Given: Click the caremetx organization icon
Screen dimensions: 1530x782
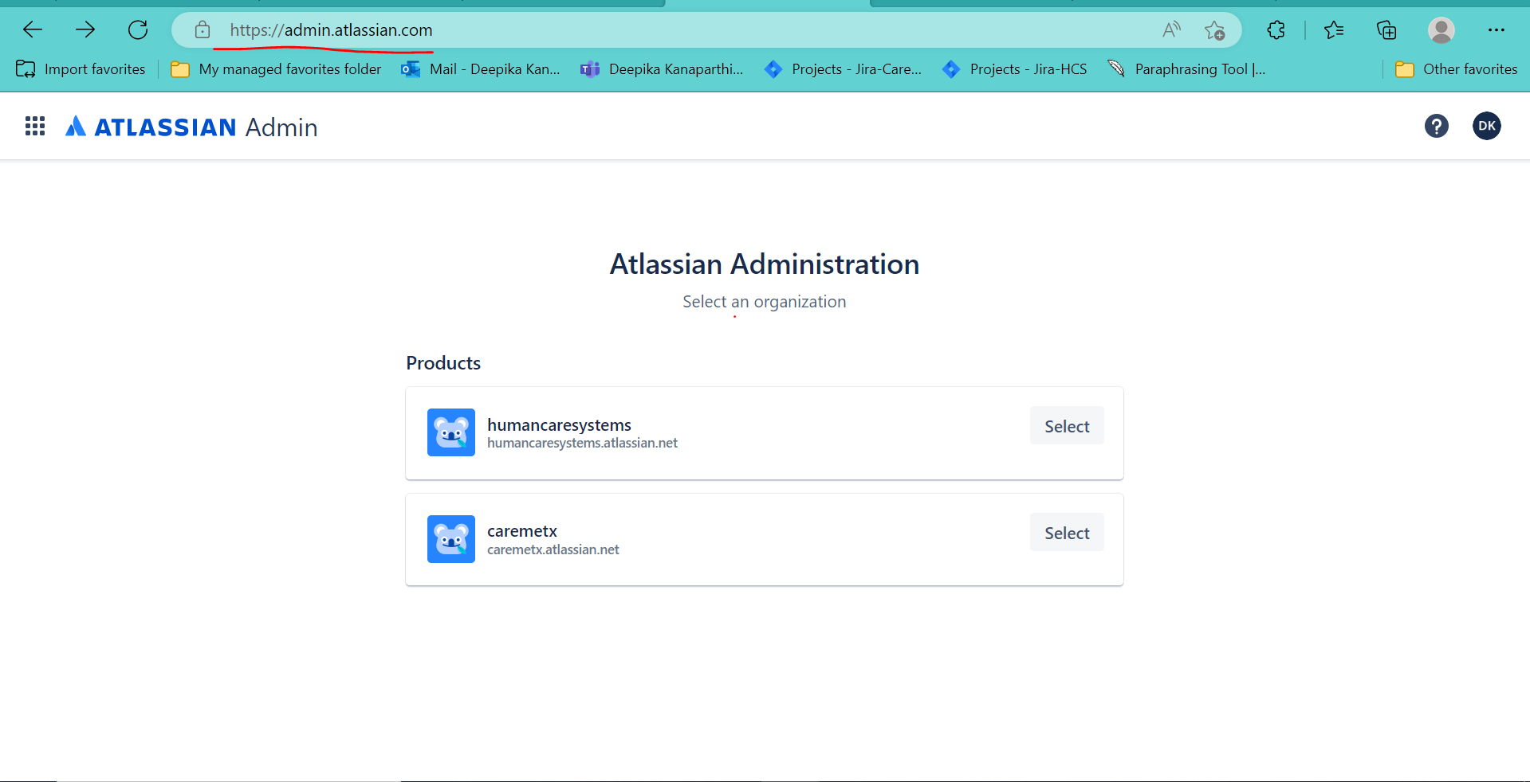Looking at the screenshot, I should click(450, 539).
